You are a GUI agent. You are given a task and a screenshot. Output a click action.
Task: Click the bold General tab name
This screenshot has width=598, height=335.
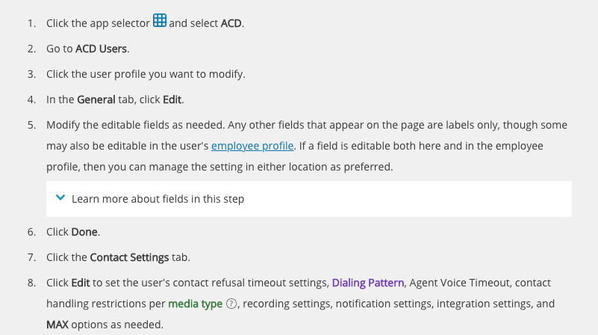(x=96, y=99)
